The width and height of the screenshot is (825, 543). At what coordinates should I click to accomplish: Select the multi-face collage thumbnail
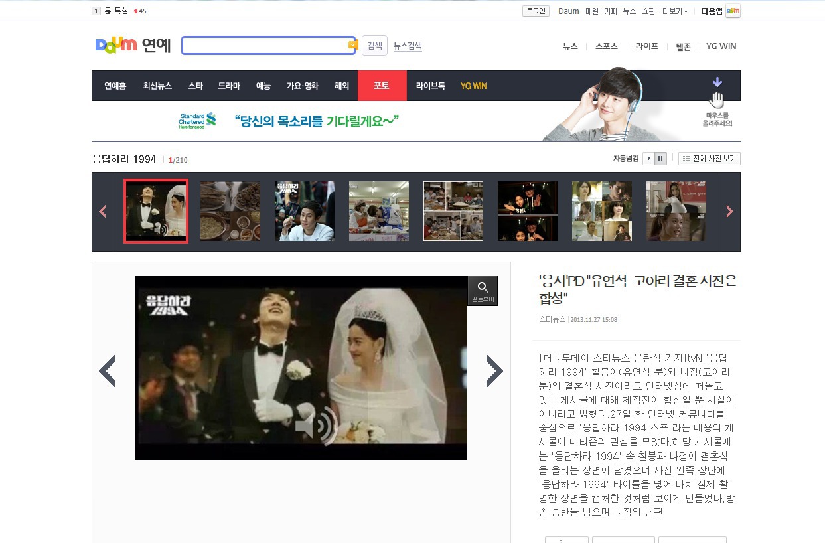[602, 211]
